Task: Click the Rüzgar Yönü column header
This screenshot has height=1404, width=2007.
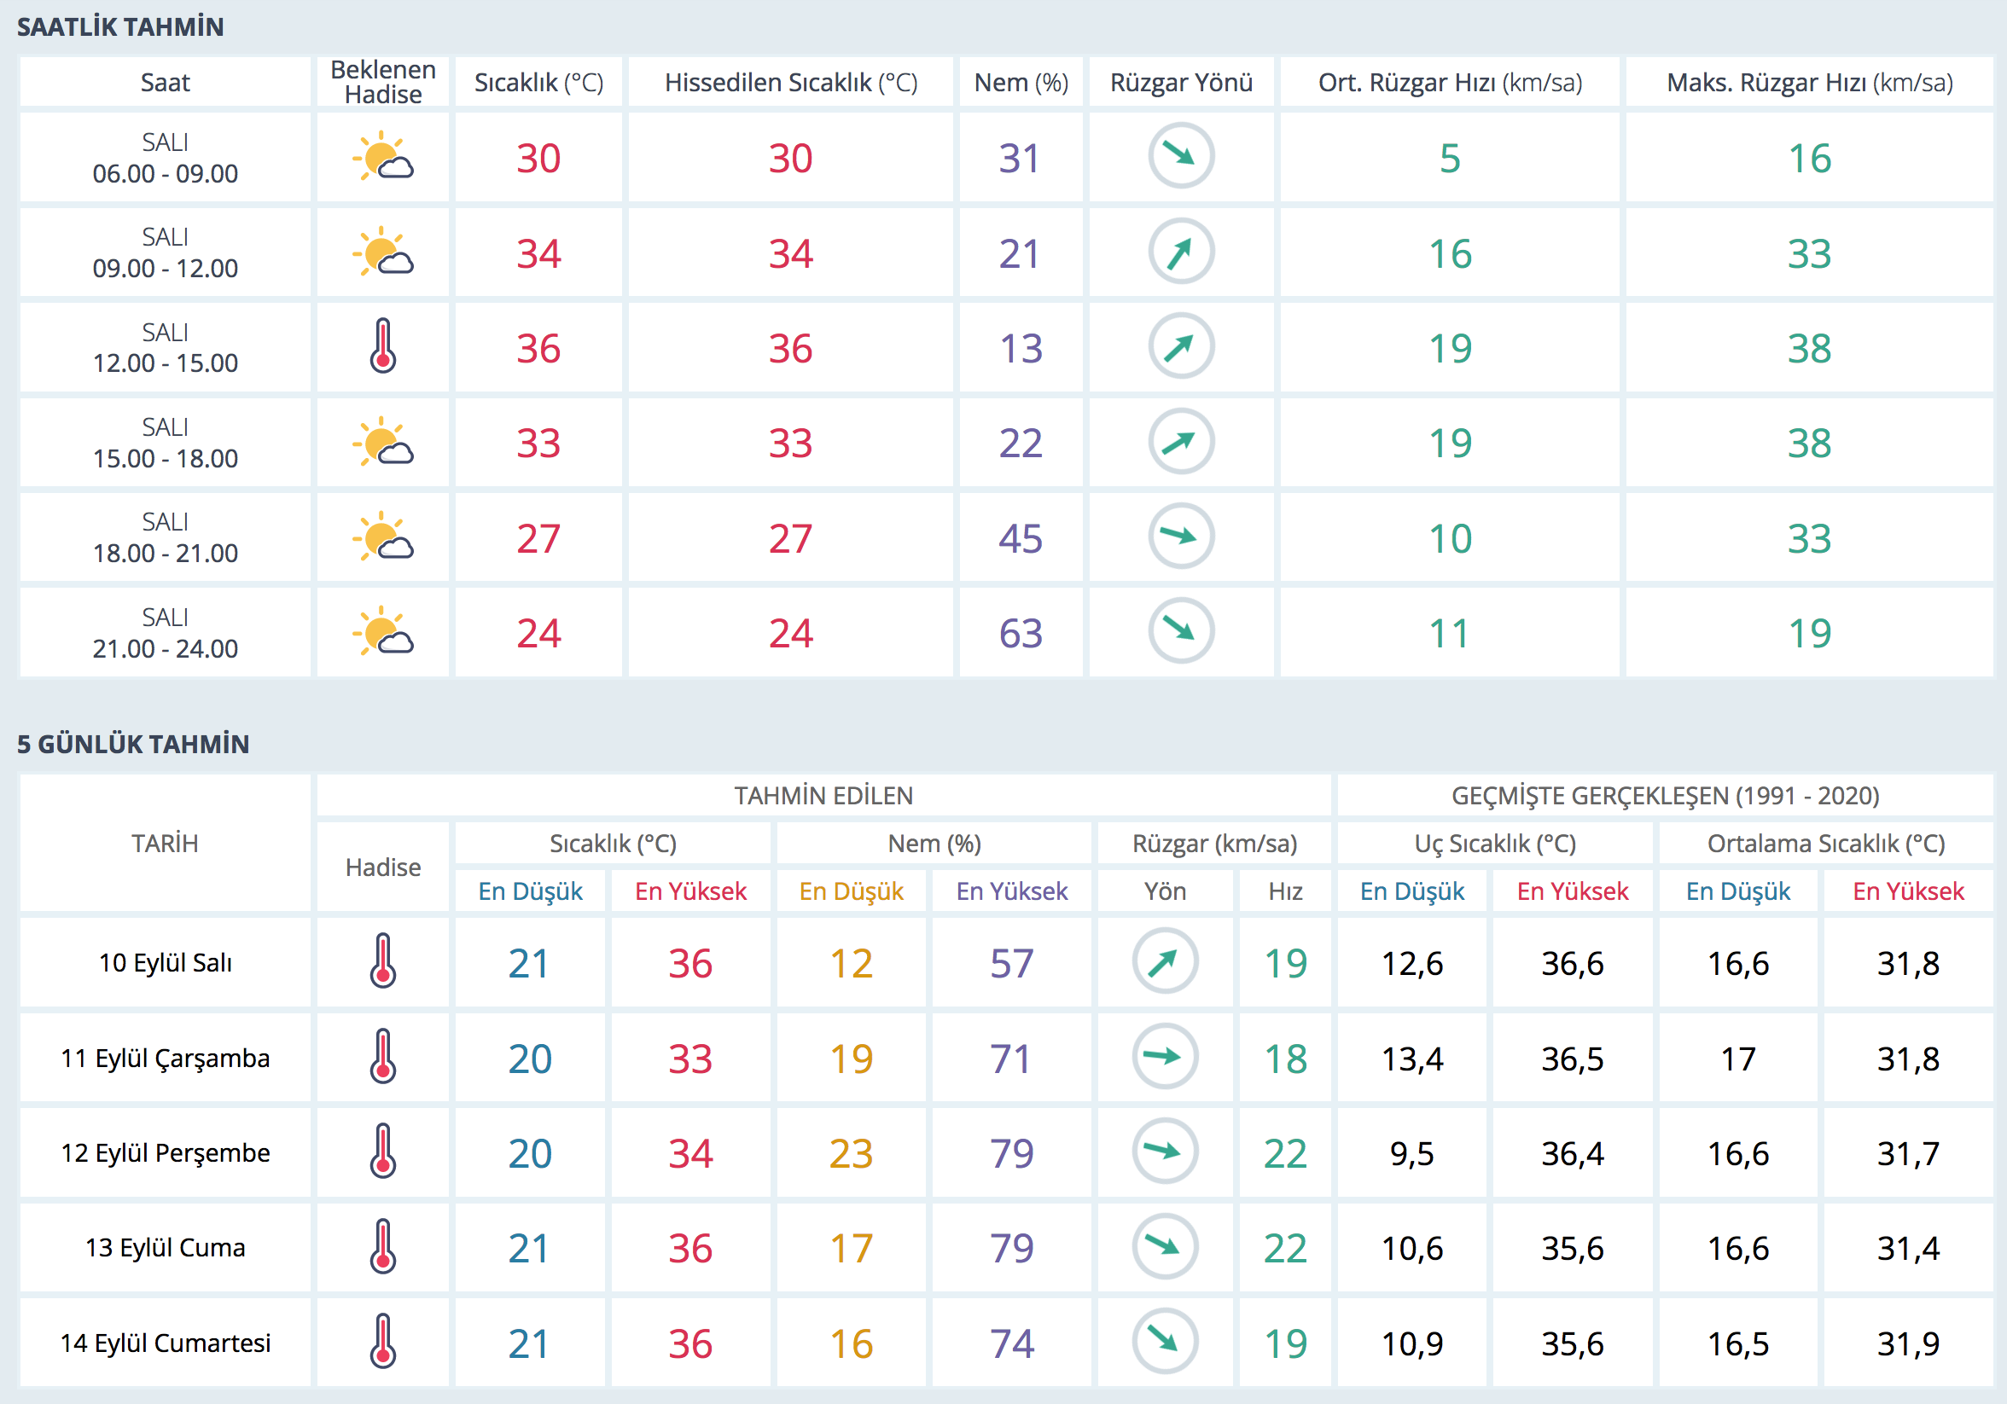Action: coord(1181,83)
